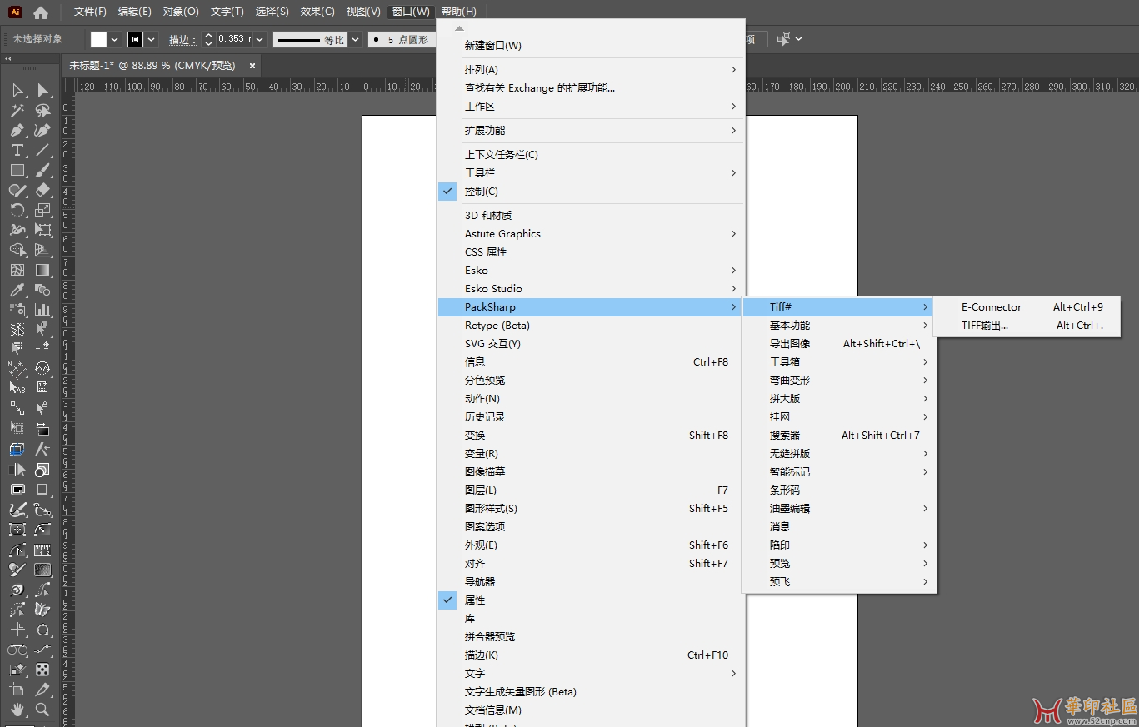
Task: Select the Line Segment tool
Action: click(42, 150)
